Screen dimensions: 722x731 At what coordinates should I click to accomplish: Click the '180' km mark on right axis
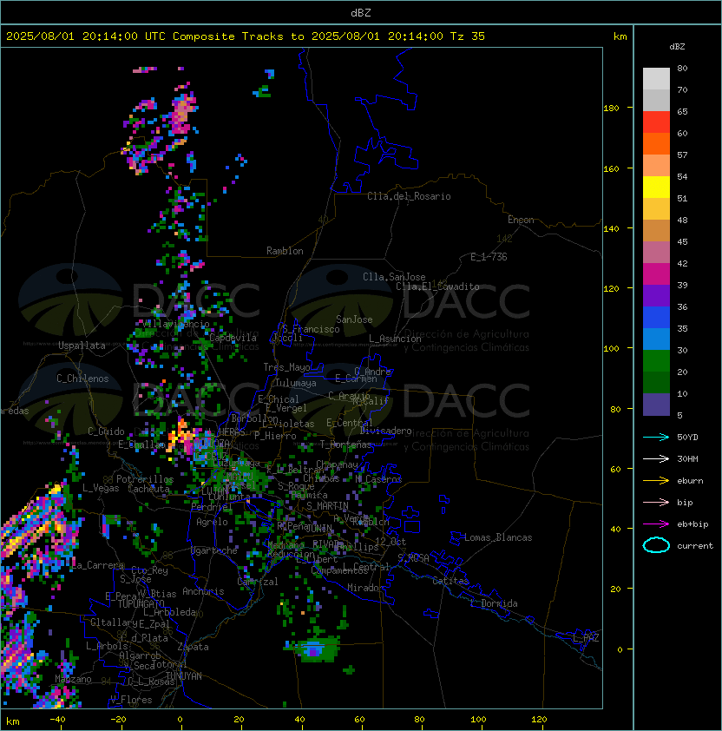(x=611, y=109)
